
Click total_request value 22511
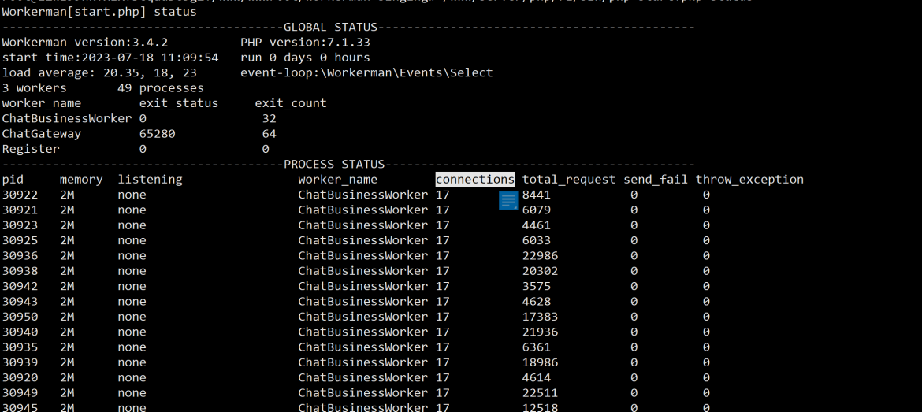[540, 393]
